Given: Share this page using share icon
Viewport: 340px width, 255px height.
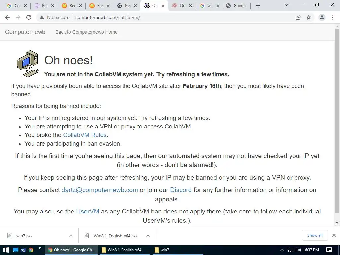Looking at the screenshot, I should [298, 17].
